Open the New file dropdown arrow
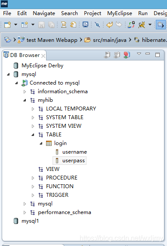The width and height of the screenshot is (167, 246). (15, 25)
